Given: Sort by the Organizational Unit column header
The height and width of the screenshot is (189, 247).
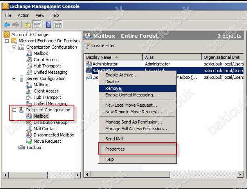Looking at the screenshot, I should [x=223, y=57].
